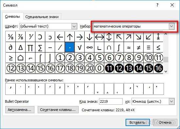Viewport: 180px width, 129px height.
Task: Click the highlighted bullet operator cell
Action: [70, 47]
